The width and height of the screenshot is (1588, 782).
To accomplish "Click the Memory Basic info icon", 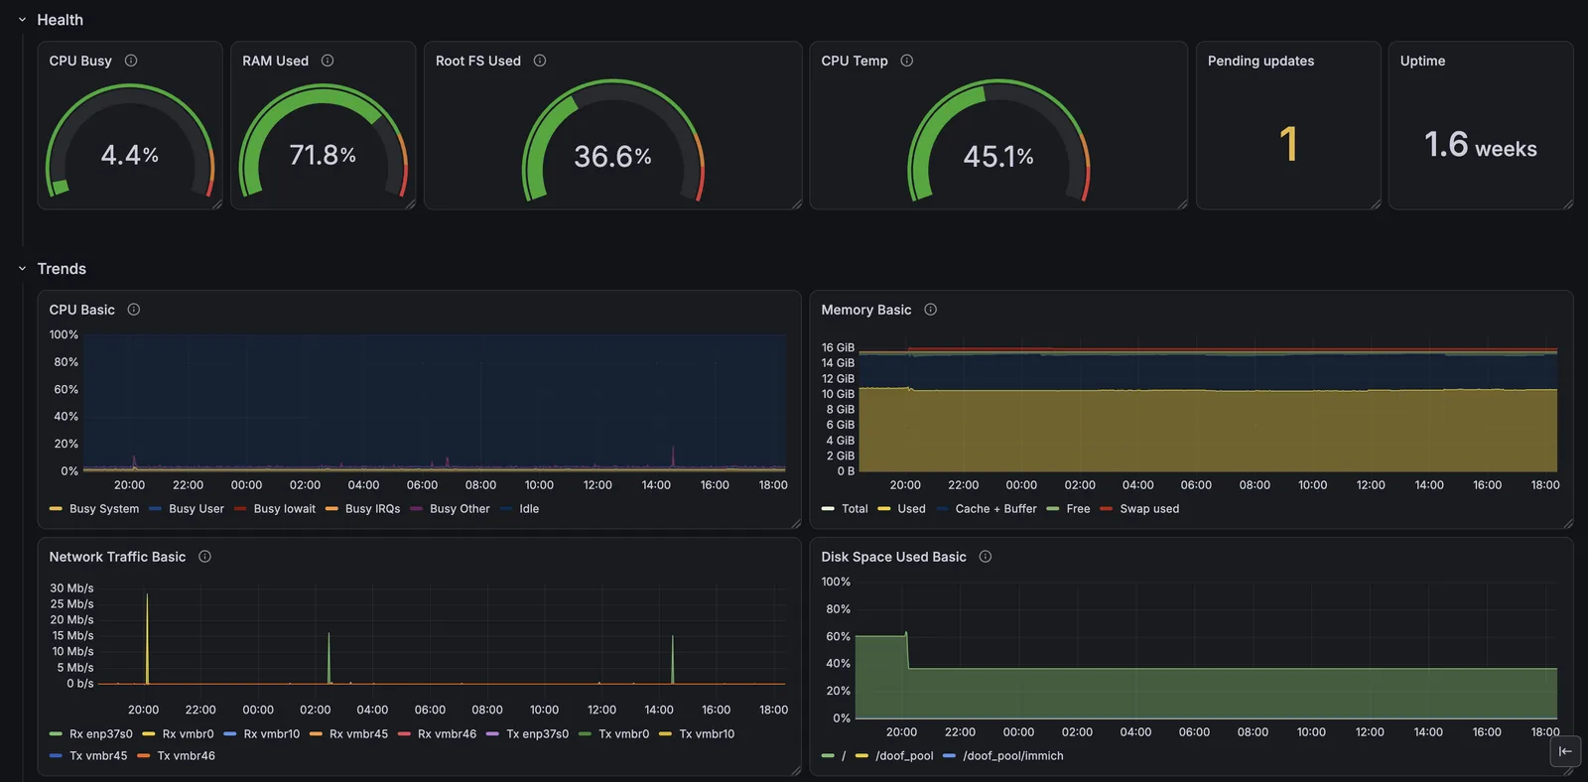I will point(931,310).
